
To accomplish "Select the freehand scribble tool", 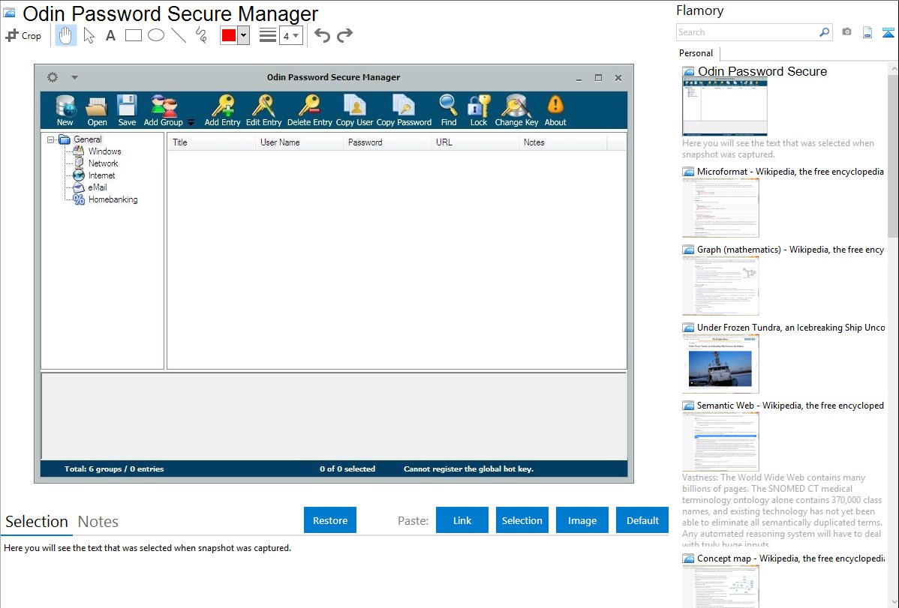I will tap(201, 35).
